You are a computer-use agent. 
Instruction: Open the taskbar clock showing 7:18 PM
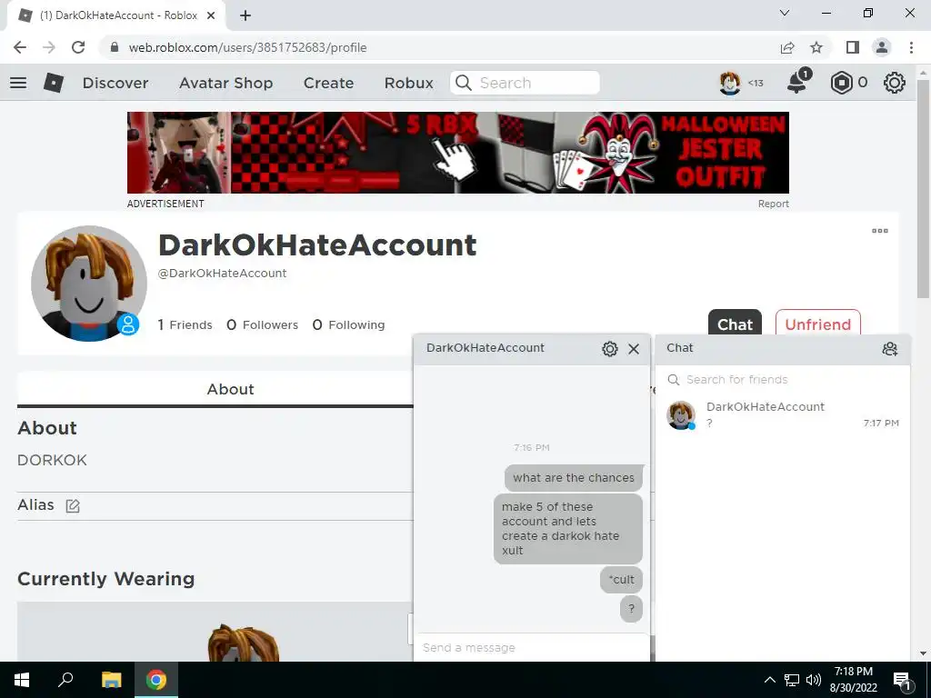[853, 680]
